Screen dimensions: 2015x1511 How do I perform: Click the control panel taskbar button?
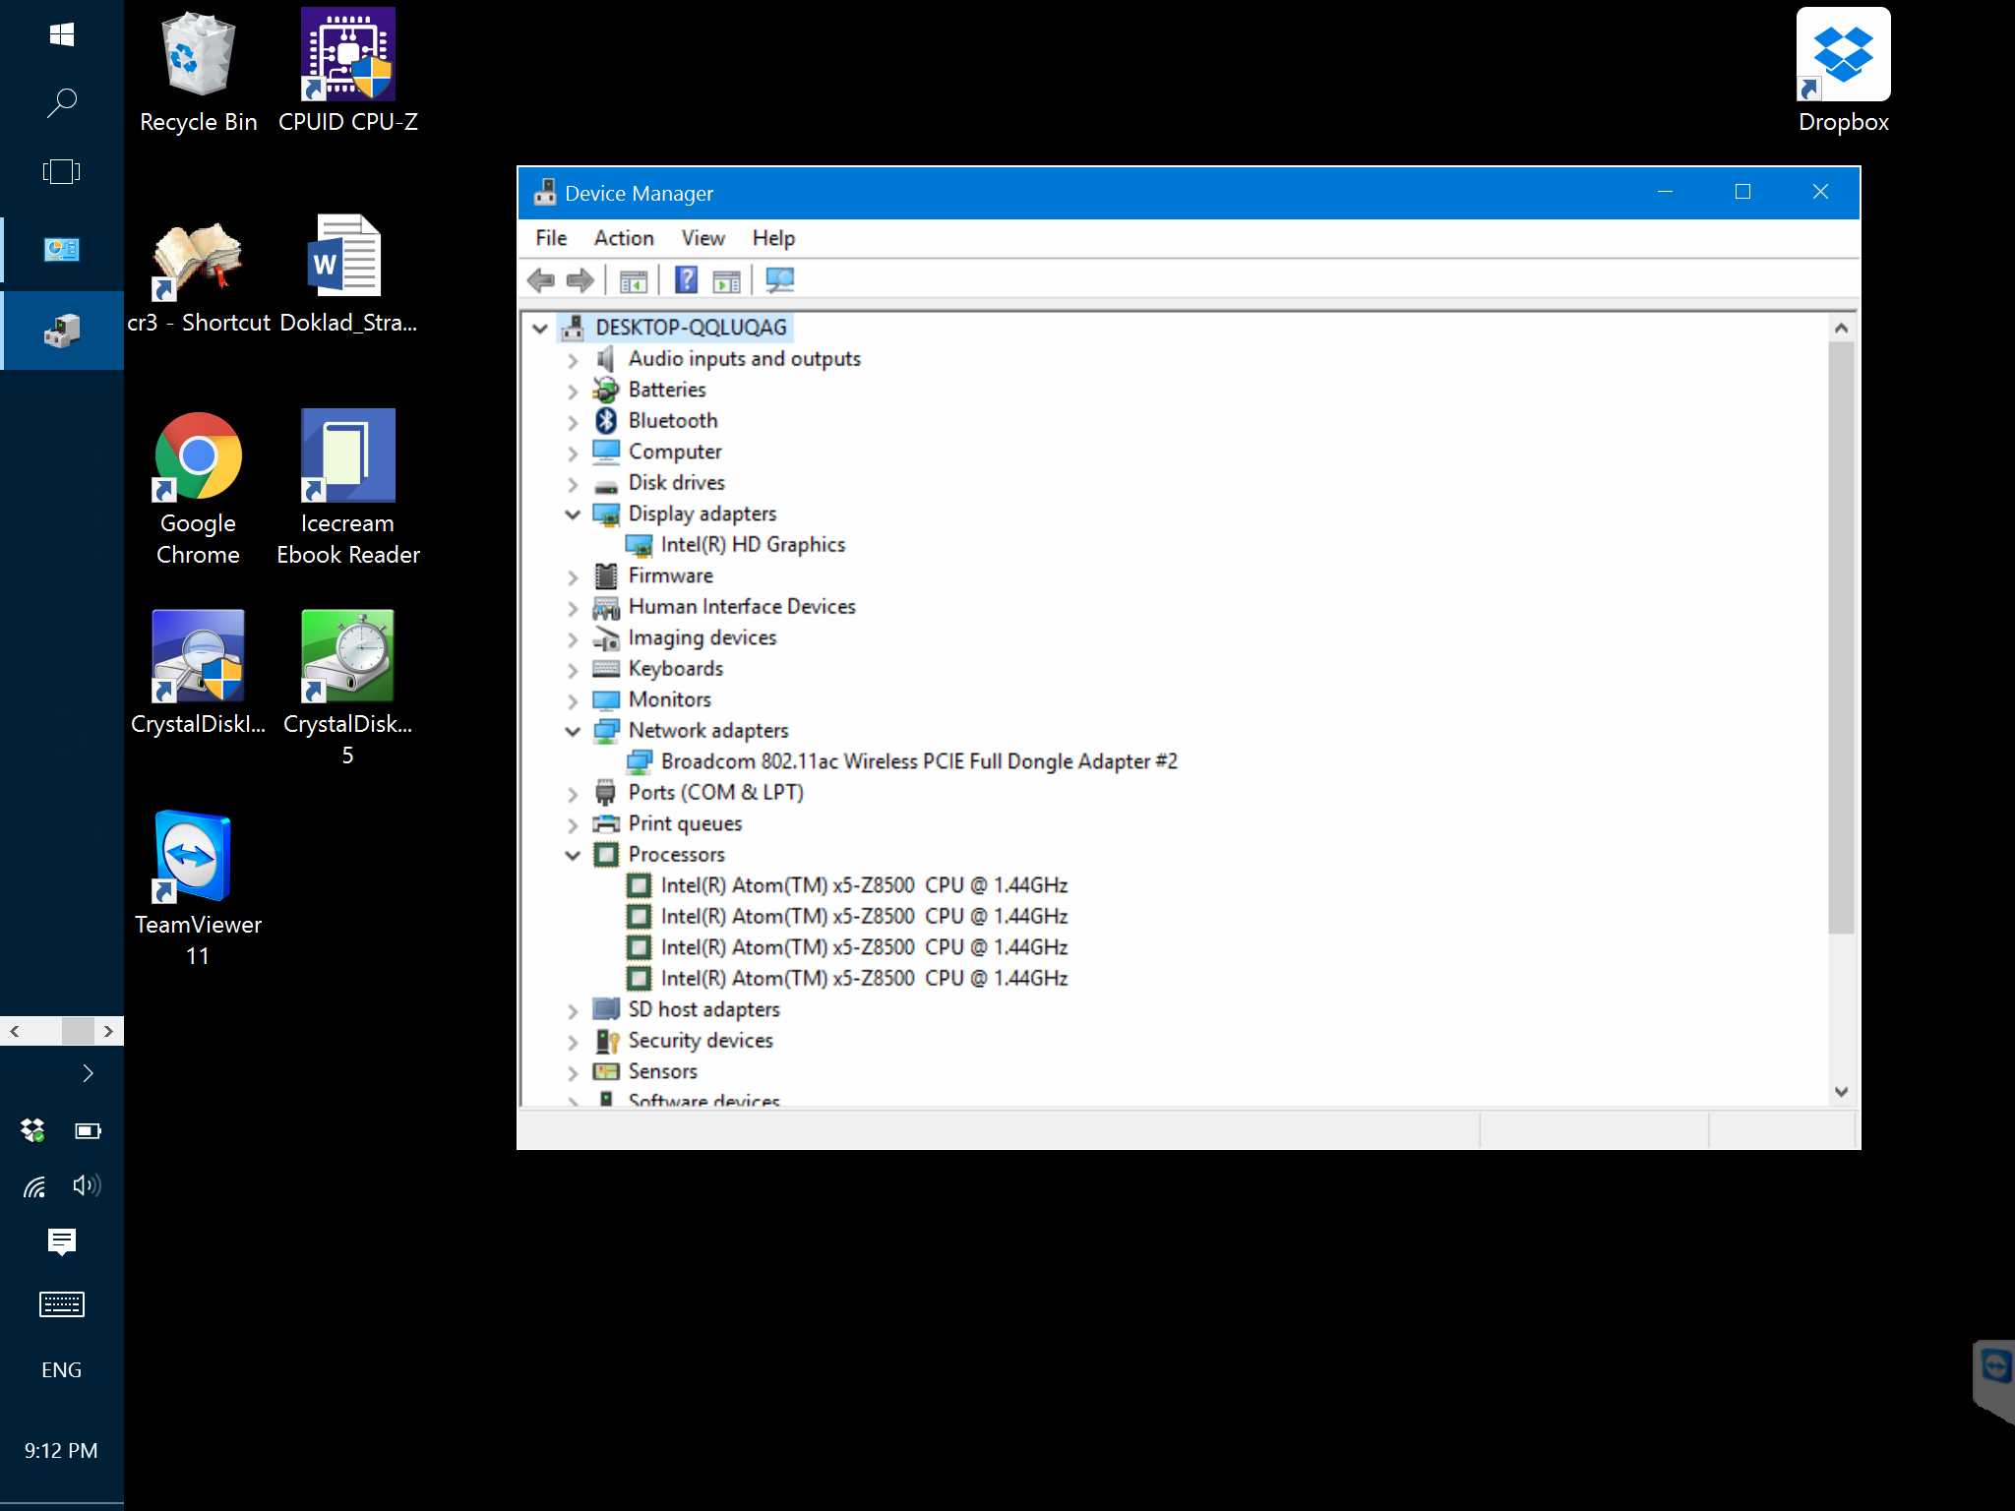62,250
